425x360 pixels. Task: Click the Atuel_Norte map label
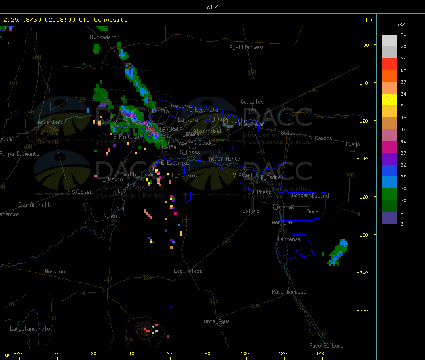point(224,159)
